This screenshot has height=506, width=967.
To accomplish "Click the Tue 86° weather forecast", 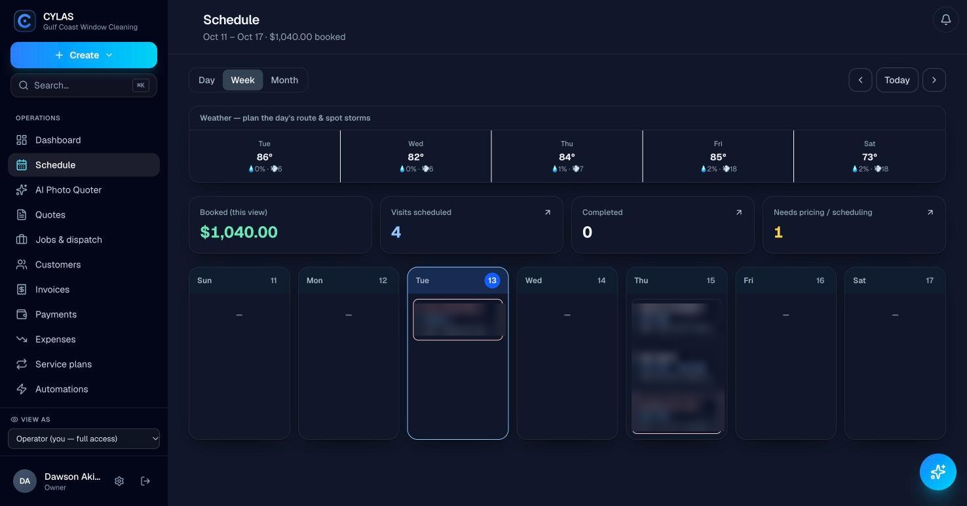I will tap(265, 156).
